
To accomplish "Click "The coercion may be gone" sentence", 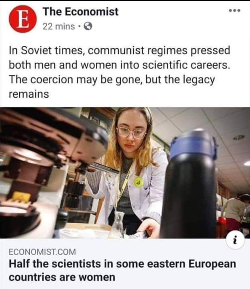I will [x=75, y=79].
